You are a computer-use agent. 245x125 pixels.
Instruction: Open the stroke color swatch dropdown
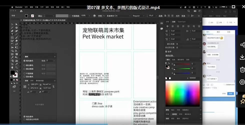[x=35, y=16]
